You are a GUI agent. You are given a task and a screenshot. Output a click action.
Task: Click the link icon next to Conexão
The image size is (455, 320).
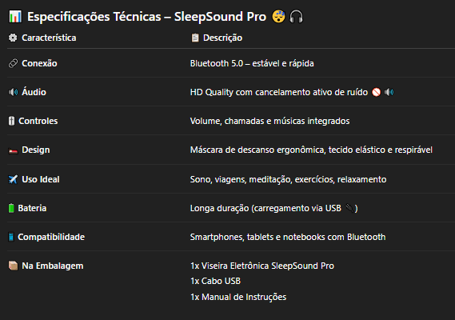coord(13,63)
